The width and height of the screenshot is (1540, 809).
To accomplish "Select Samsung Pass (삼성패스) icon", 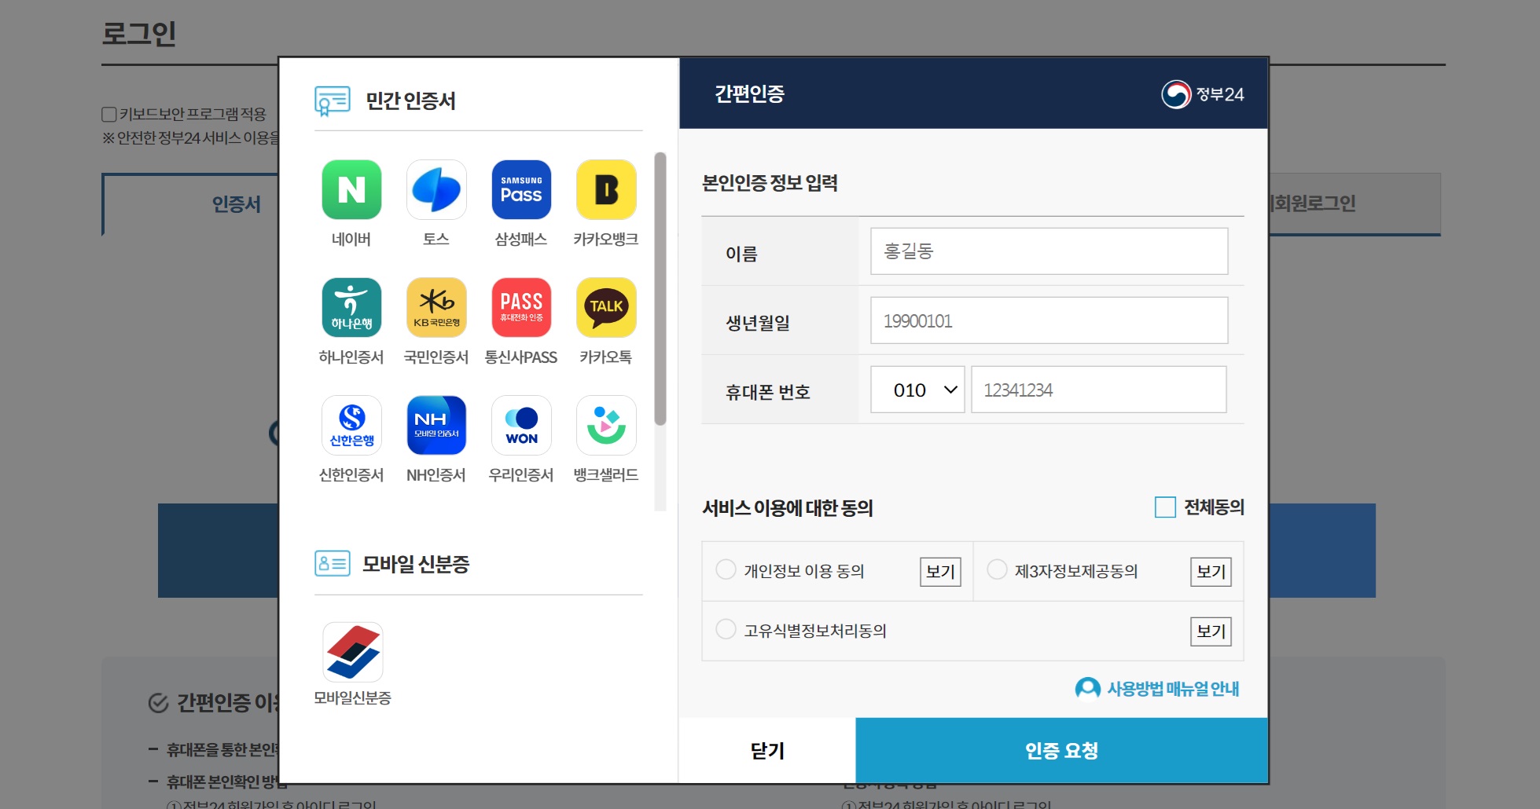I will tap(521, 190).
